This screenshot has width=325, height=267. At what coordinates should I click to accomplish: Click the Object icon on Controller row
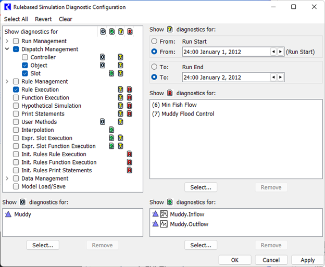point(103,57)
